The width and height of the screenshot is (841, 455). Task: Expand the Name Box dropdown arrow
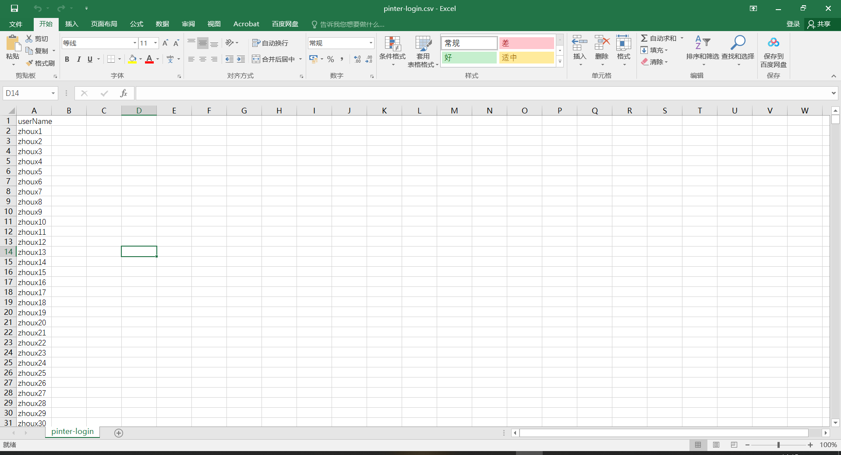pyautogui.click(x=53, y=93)
